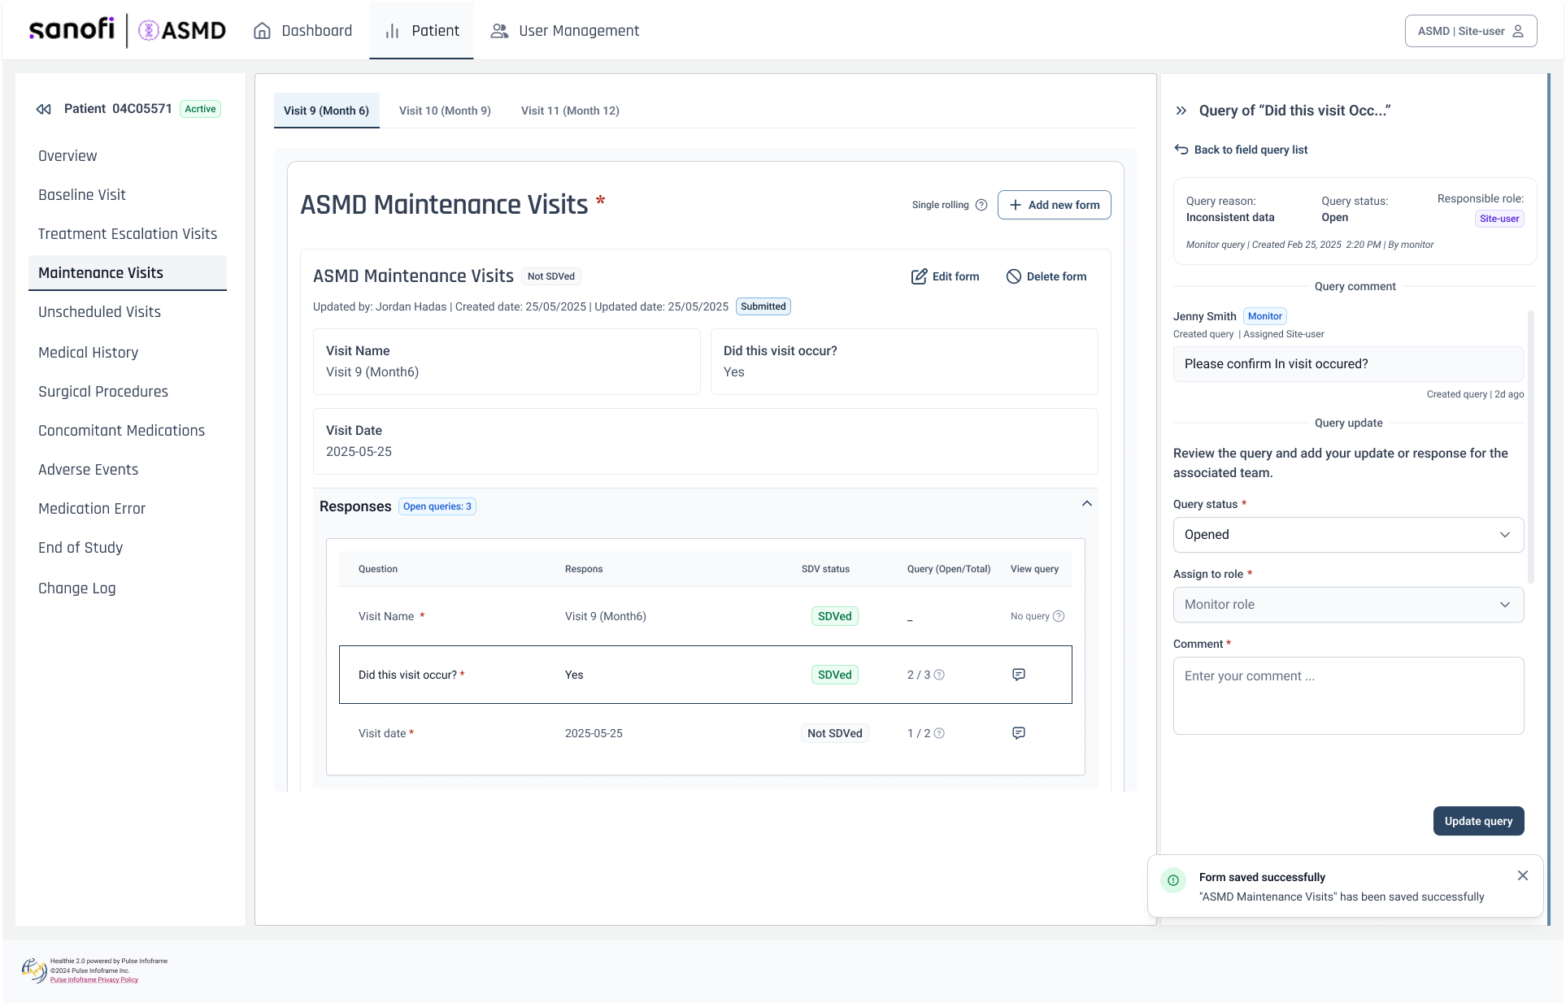The height and width of the screenshot is (1003, 1566).
Task: Open the ASMD Site-user profile button
Action: click(x=1470, y=31)
